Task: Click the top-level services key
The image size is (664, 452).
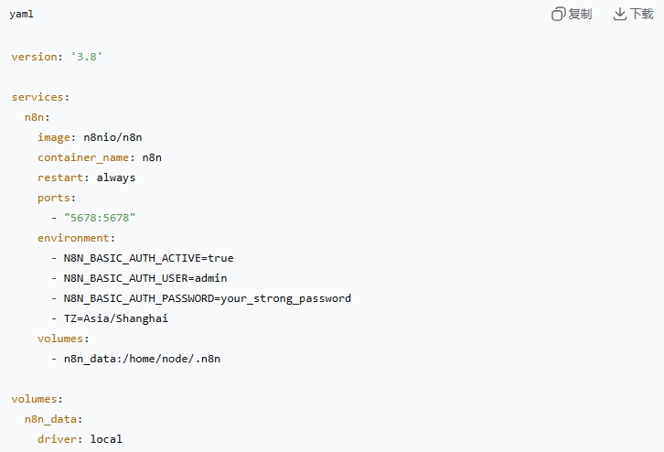Action: click(39, 97)
